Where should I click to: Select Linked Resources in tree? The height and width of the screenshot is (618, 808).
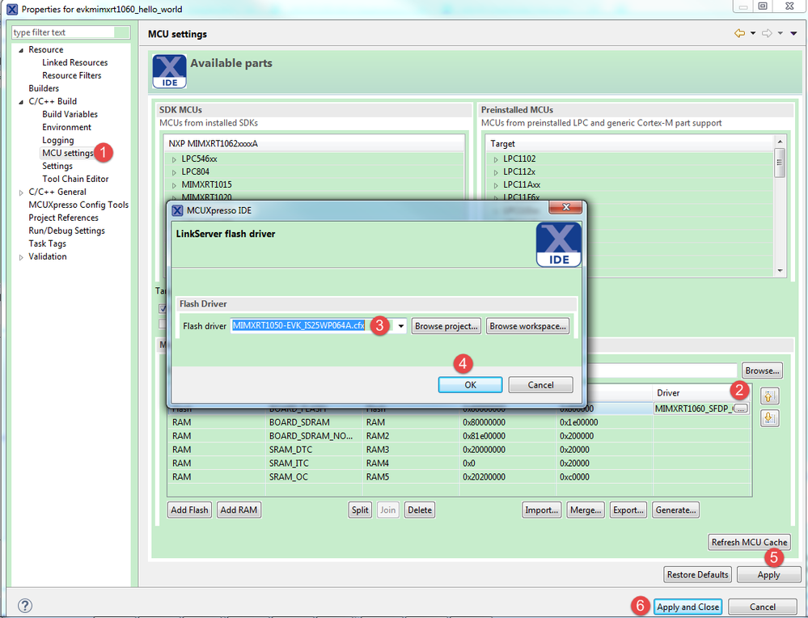[x=74, y=62]
